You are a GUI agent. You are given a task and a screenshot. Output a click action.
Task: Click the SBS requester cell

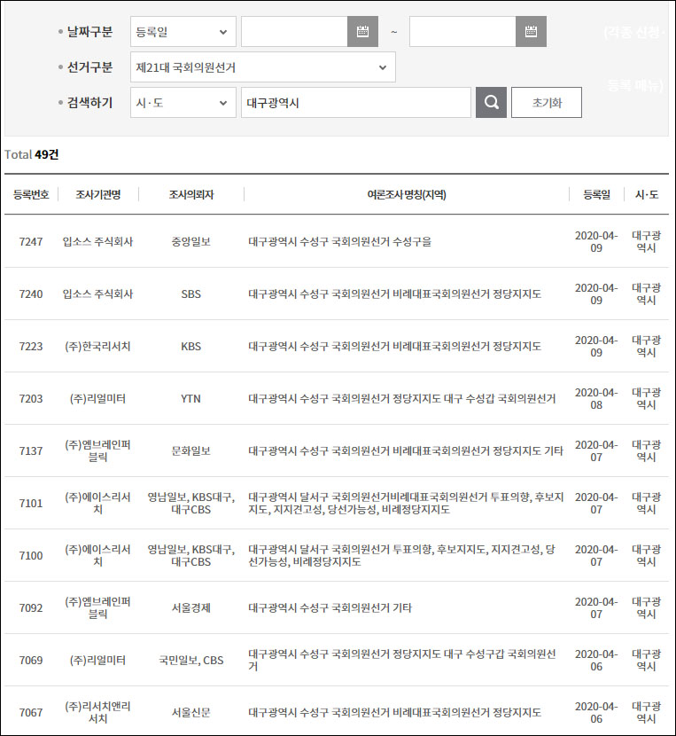coord(191,294)
